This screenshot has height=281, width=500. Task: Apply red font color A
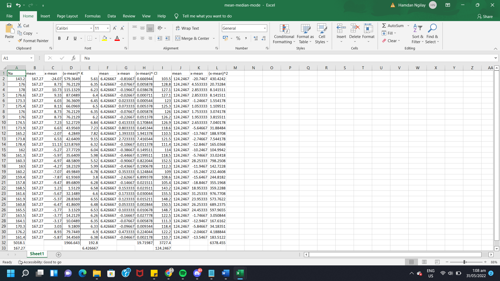117,38
